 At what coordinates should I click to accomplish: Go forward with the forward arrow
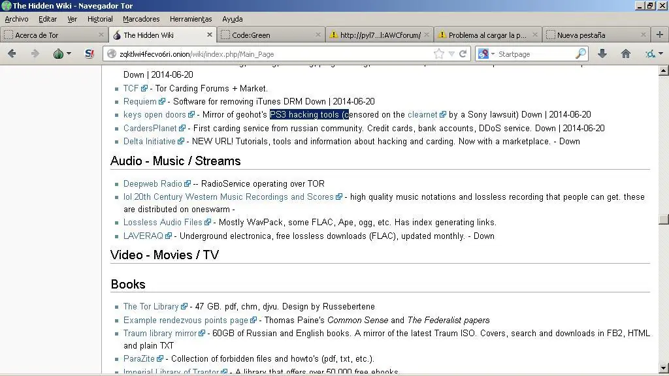pos(35,54)
